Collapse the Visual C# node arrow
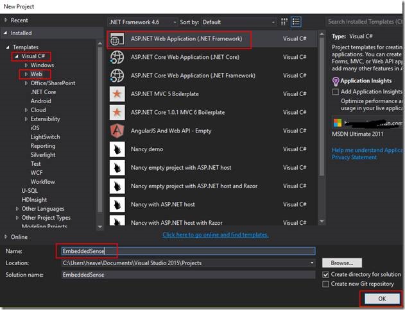 point(17,56)
